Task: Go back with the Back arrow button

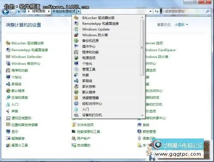Action: click(x=6, y=12)
